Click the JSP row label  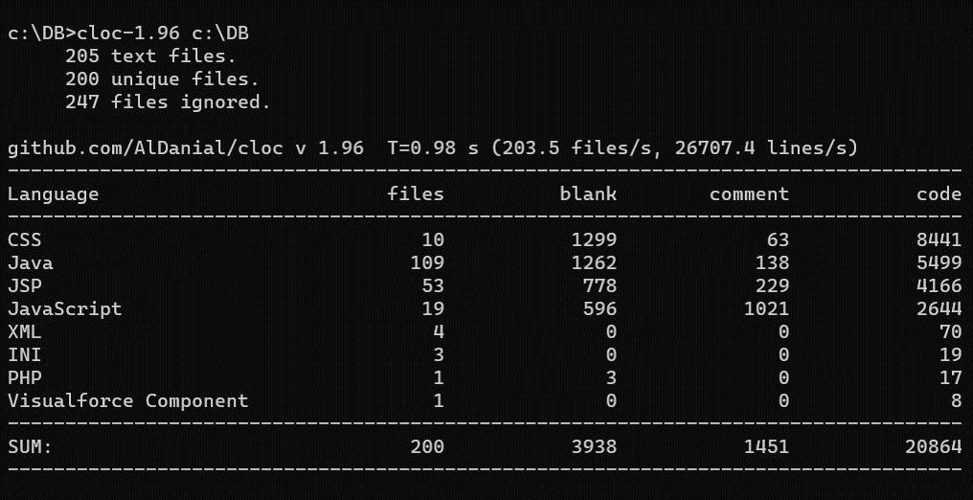(25, 286)
